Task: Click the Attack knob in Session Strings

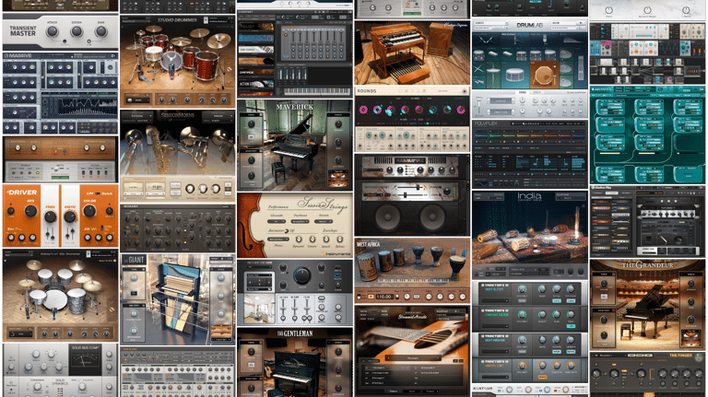Action: pyautogui.click(x=326, y=239)
